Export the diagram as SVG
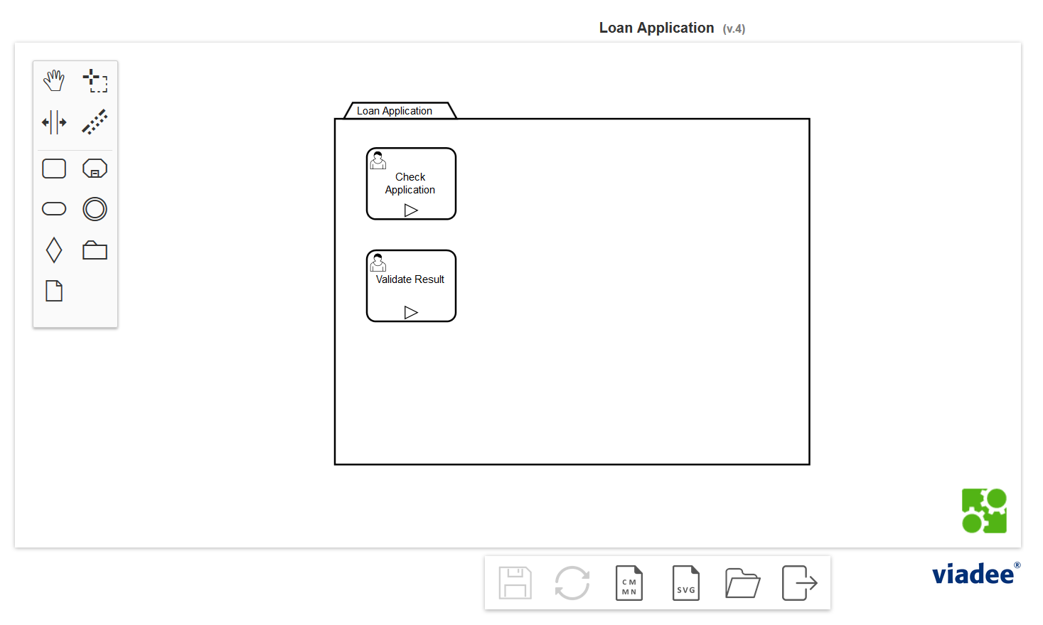The height and width of the screenshot is (625, 1043). [x=686, y=583]
